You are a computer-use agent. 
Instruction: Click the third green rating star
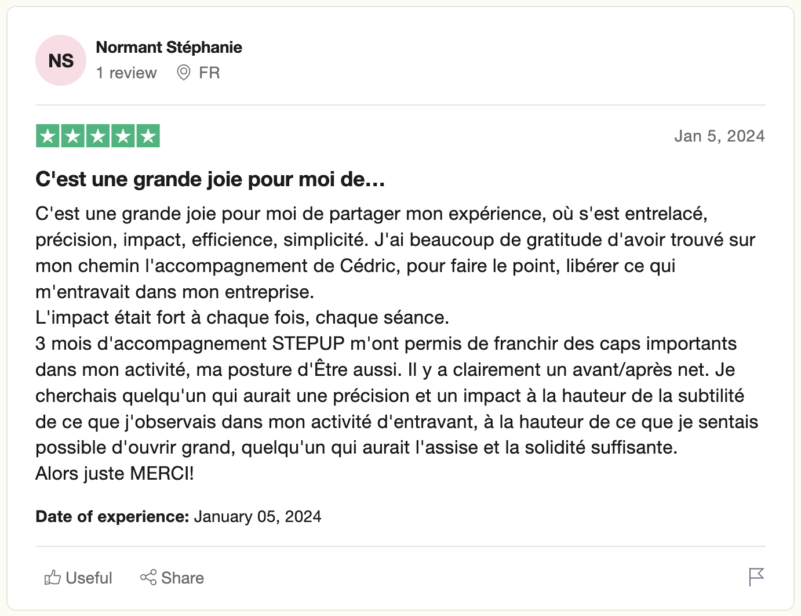(x=98, y=136)
